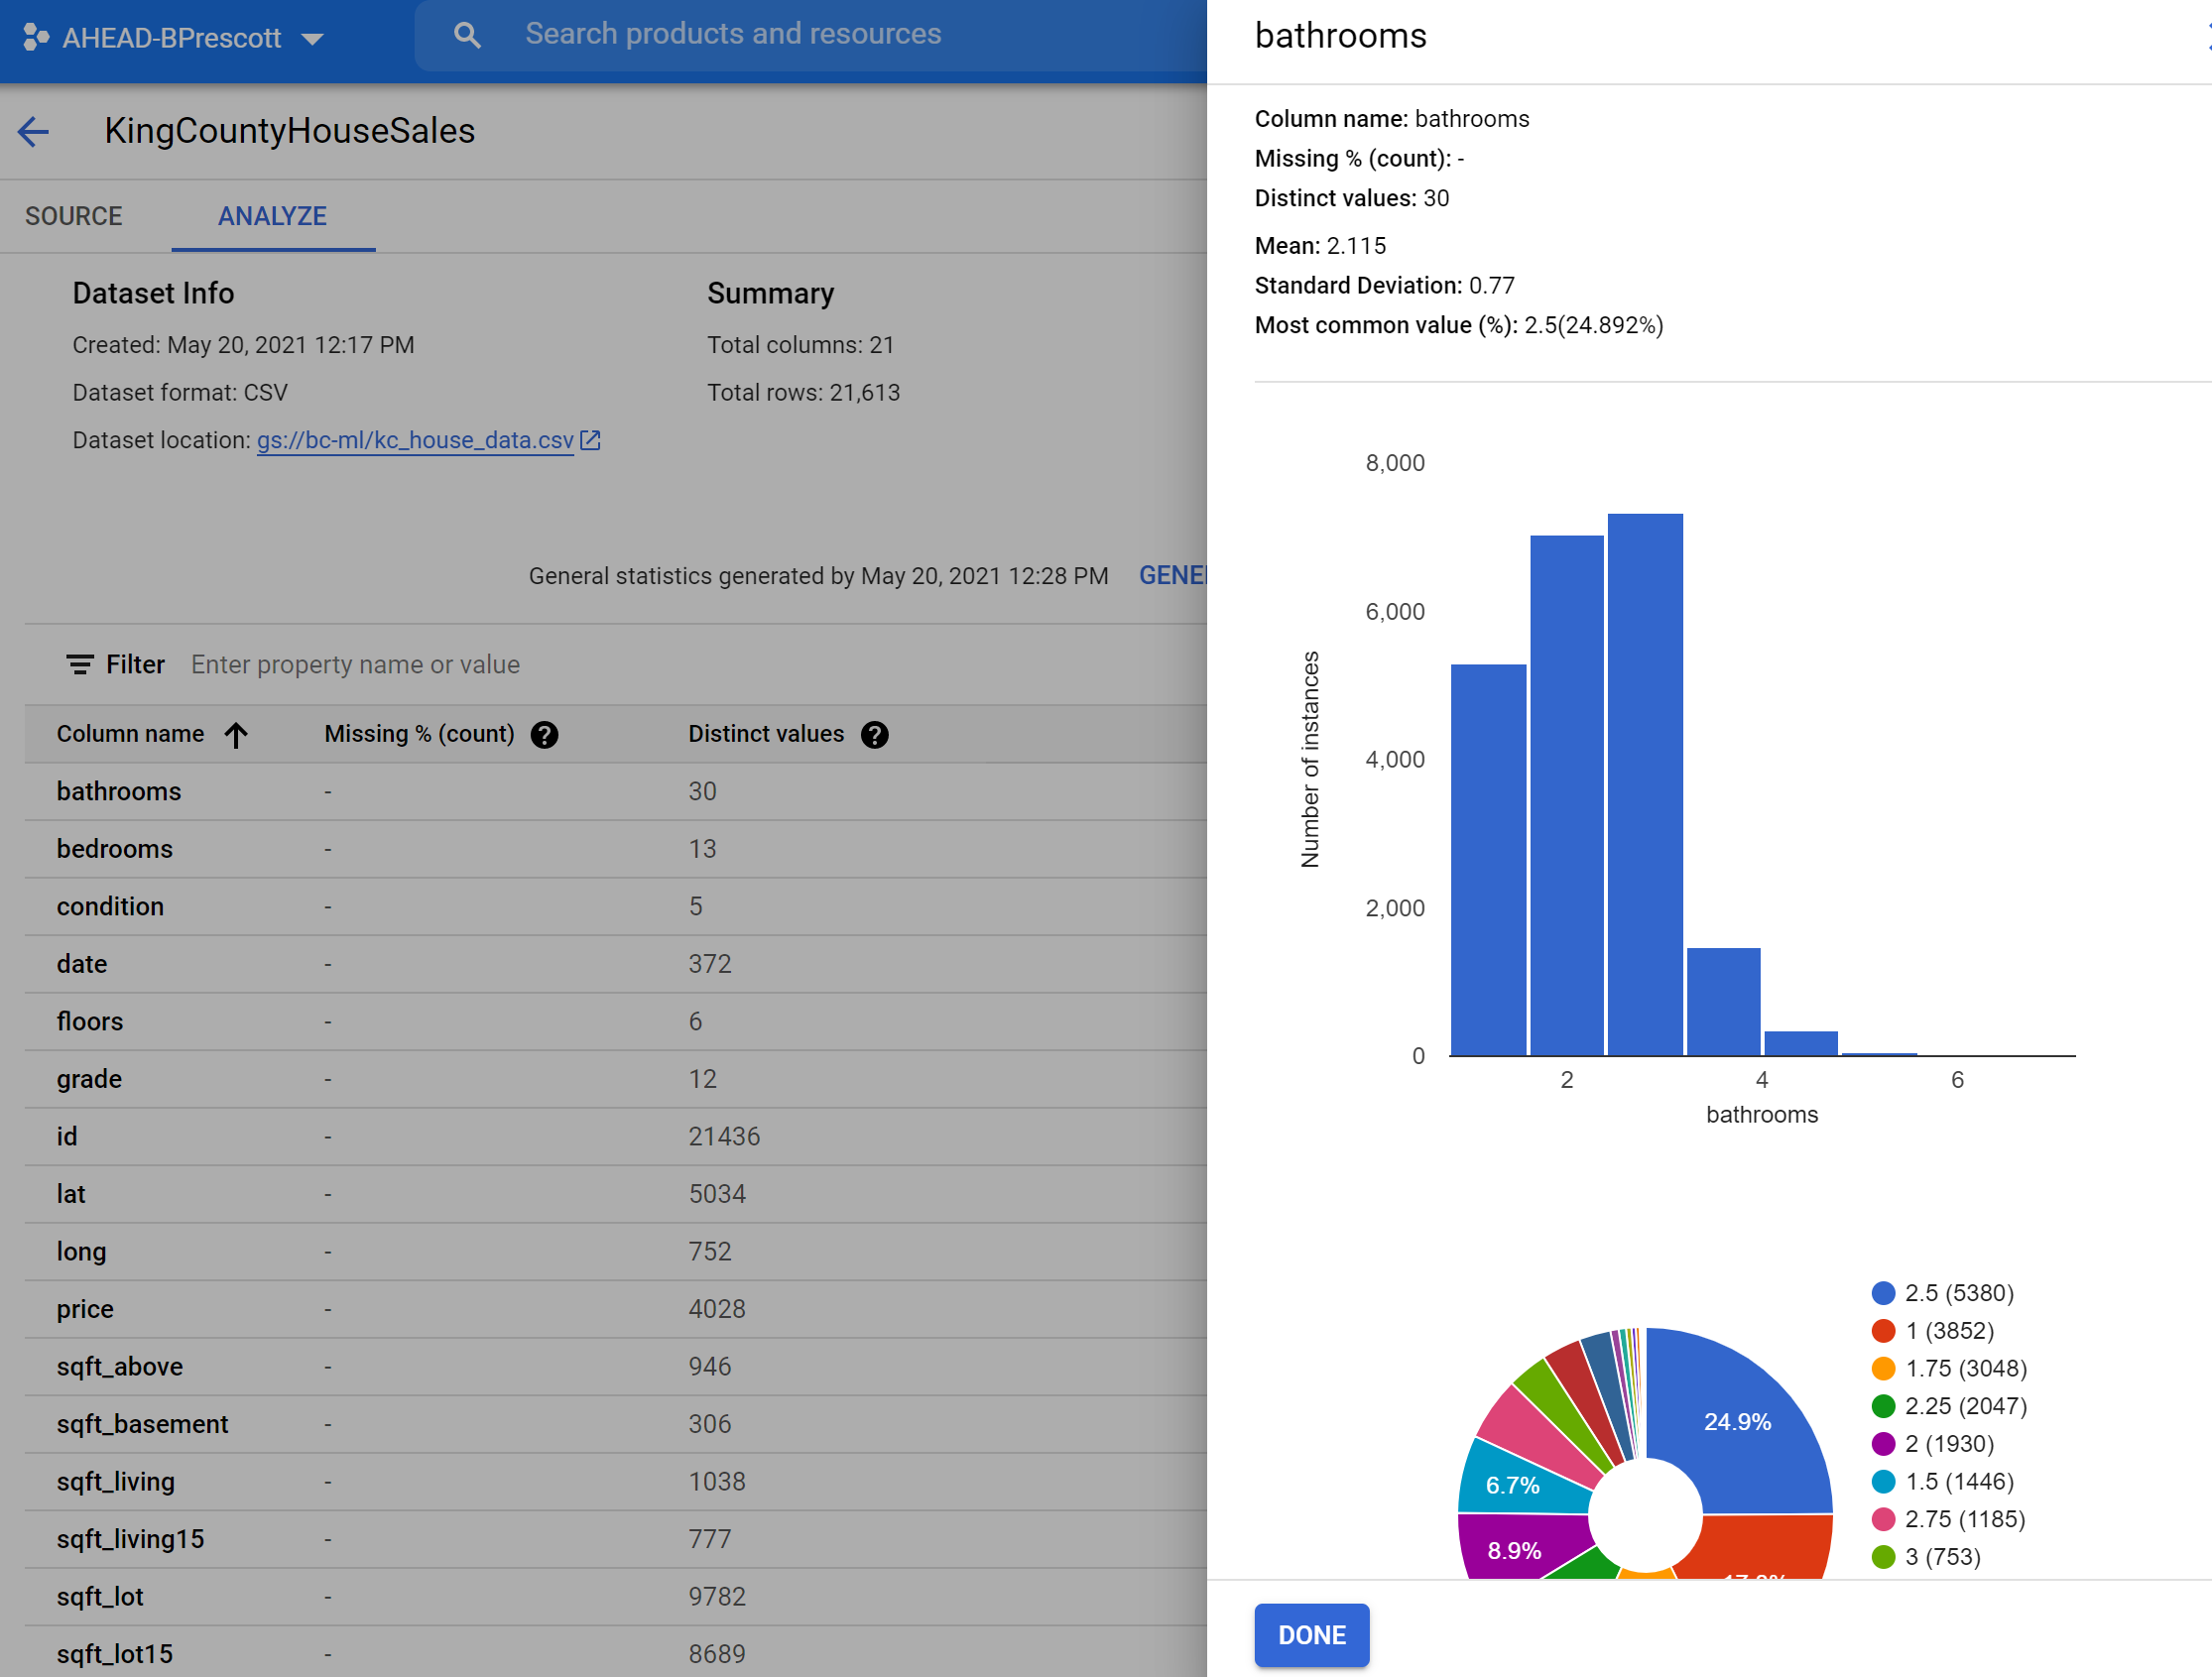This screenshot has height=1677, width=2212.
Task: Click the orange 1.75 (3048) legend swatch
Action: tap(1883, 1369)
